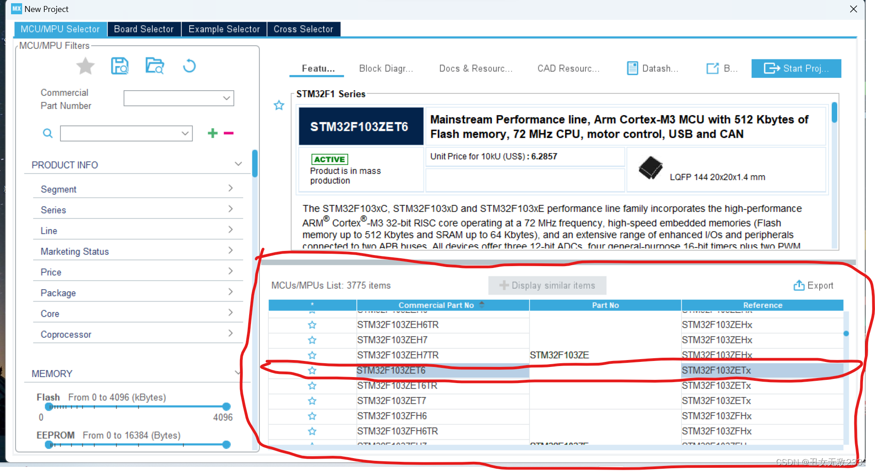875x471 pixels.
Task: Close the New Project window
Action: (853, 9)
